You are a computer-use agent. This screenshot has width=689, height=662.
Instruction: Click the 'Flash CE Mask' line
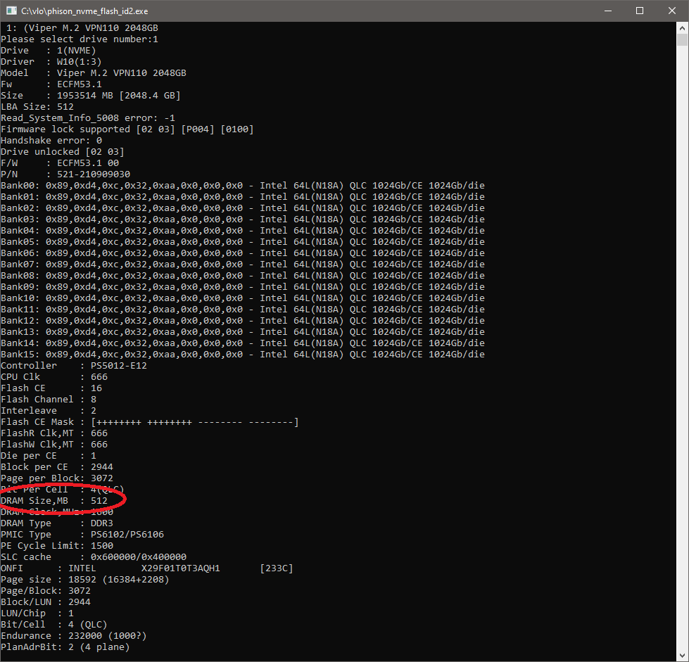pos(150,422)
